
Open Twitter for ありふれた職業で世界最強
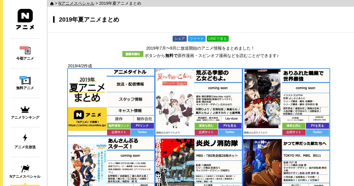(x=317, y=132)
